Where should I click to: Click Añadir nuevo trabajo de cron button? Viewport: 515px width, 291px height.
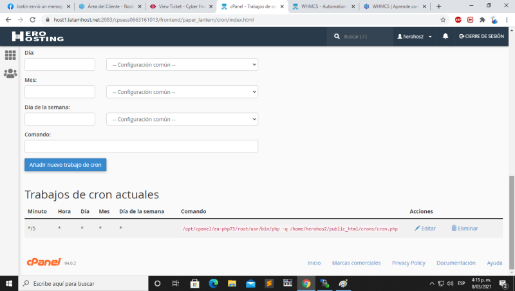[66, 165]
